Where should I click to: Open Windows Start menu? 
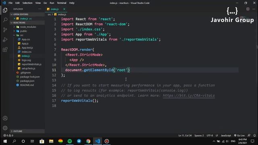(x=5, y=141)
